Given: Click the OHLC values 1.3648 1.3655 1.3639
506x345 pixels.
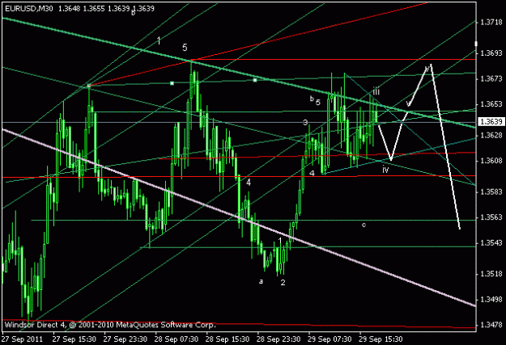Looking at the screenshot, I should pyautogui.click(x=94, y=9).
